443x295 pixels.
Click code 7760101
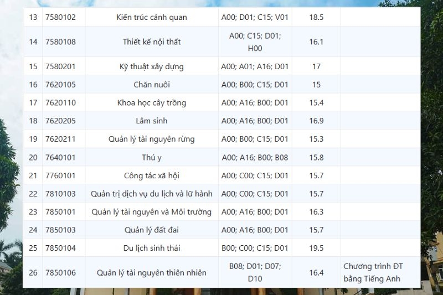60,175
